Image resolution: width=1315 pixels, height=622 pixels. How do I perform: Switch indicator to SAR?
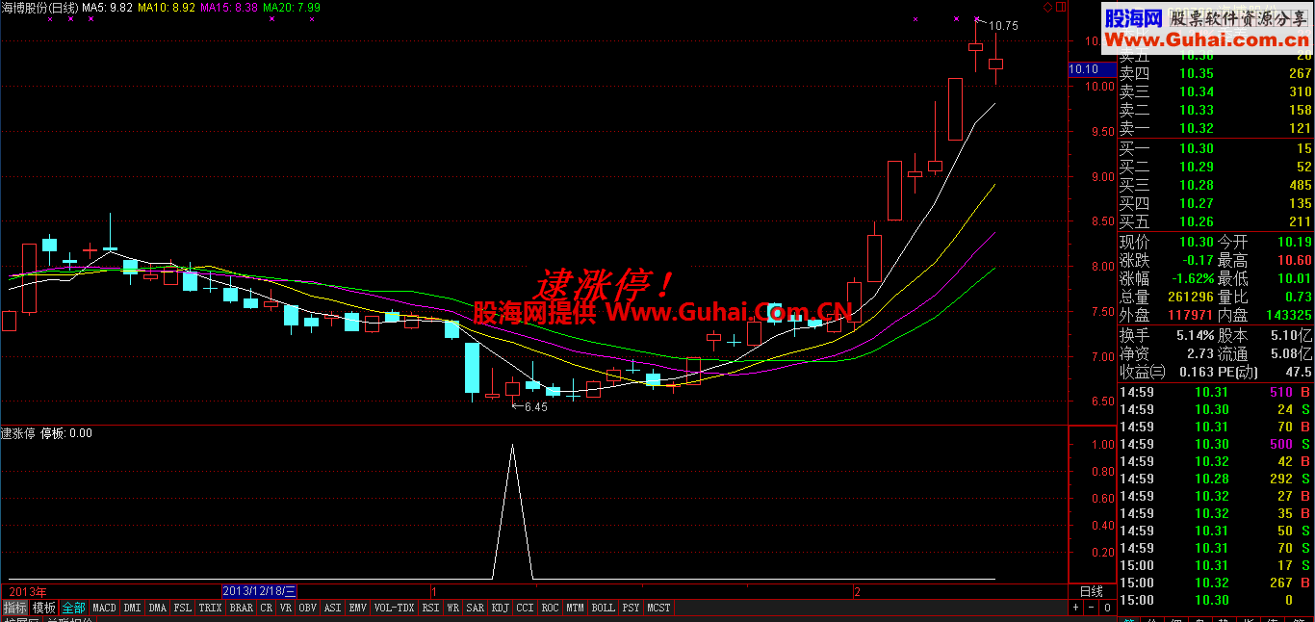[x=475, y=608]
